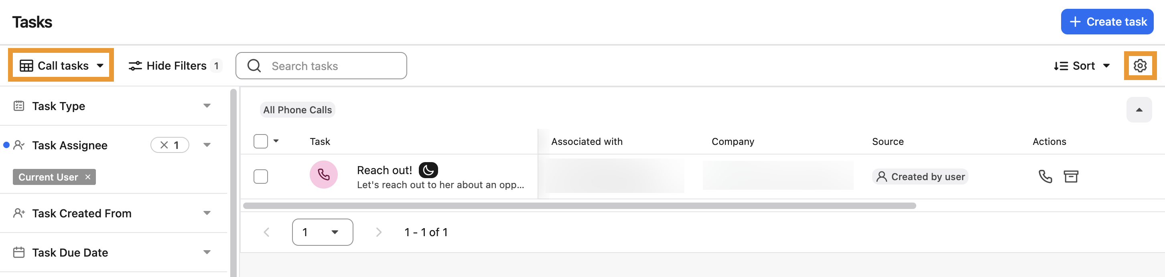Go to the previous page arrow
This screenshot has height=277, width=1165.
pyautogui.click(x=266, y=232)
